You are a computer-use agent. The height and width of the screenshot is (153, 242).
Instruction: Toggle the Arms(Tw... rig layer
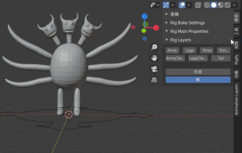click(x=175, y=58)
